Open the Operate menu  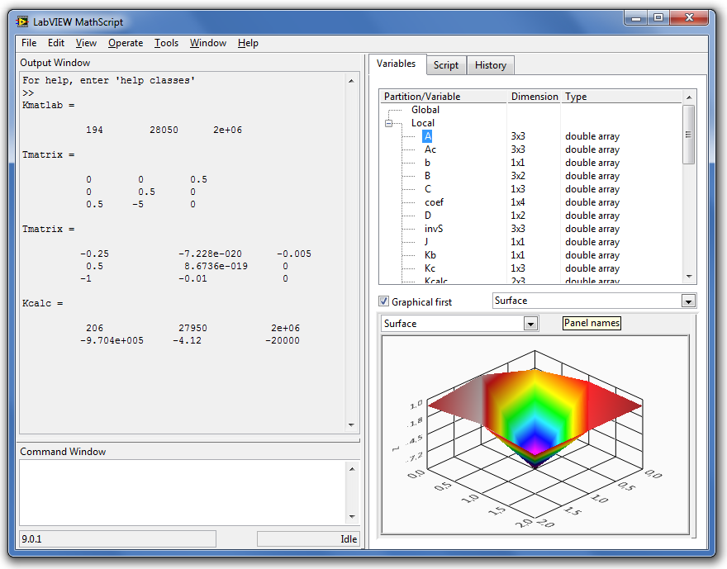126,43
